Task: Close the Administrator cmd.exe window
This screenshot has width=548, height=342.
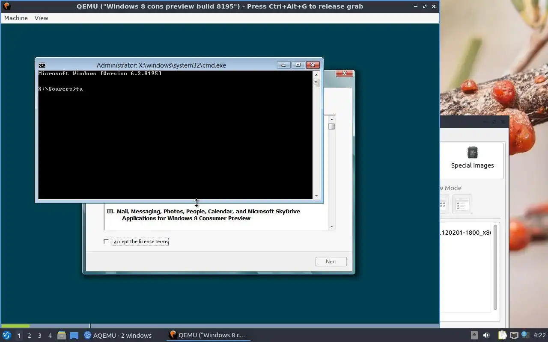Action: (313, 65)
